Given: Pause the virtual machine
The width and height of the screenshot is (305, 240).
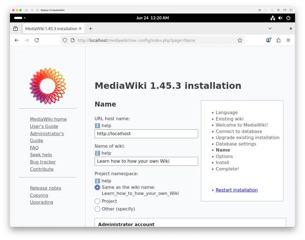Looking at the screenshot, I should (x=32, y=10).
